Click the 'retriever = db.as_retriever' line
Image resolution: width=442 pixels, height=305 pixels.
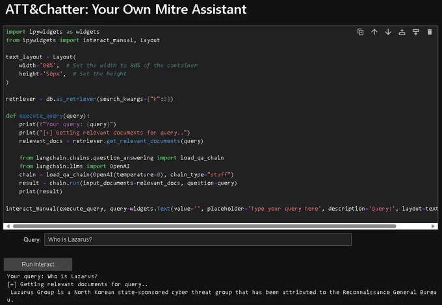(90, 99)
